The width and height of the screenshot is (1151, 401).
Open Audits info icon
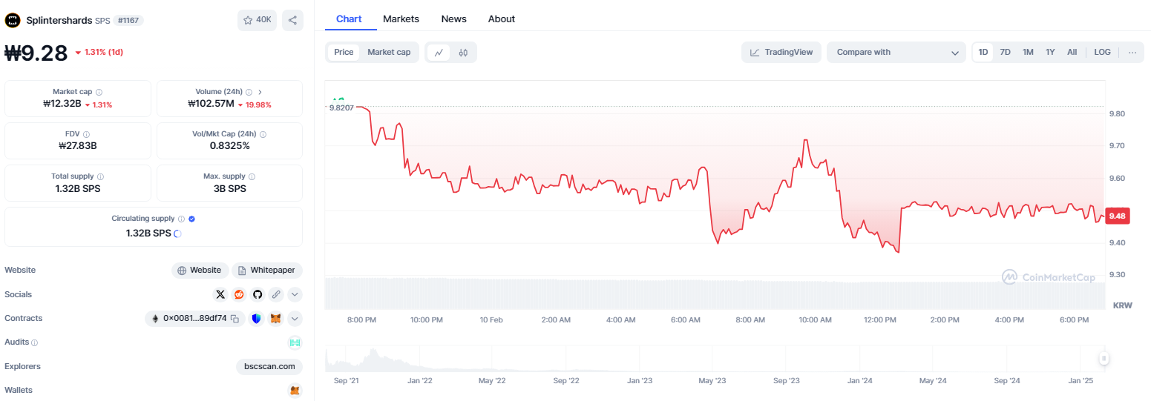pos(34,342)
